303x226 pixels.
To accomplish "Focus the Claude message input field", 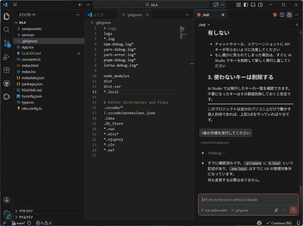I will [x=248, y=200].
